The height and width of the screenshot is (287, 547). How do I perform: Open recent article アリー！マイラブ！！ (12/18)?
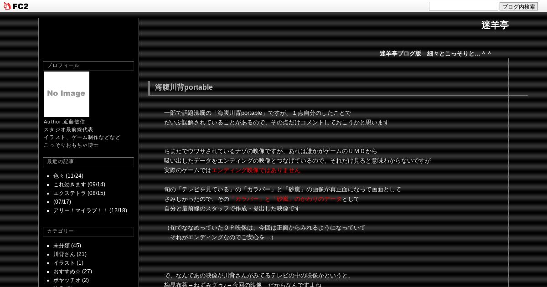click(90, 210)
